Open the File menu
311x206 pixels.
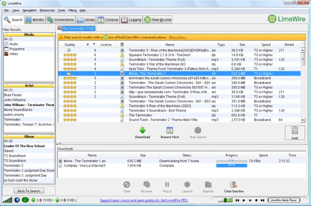coord(6,11)
